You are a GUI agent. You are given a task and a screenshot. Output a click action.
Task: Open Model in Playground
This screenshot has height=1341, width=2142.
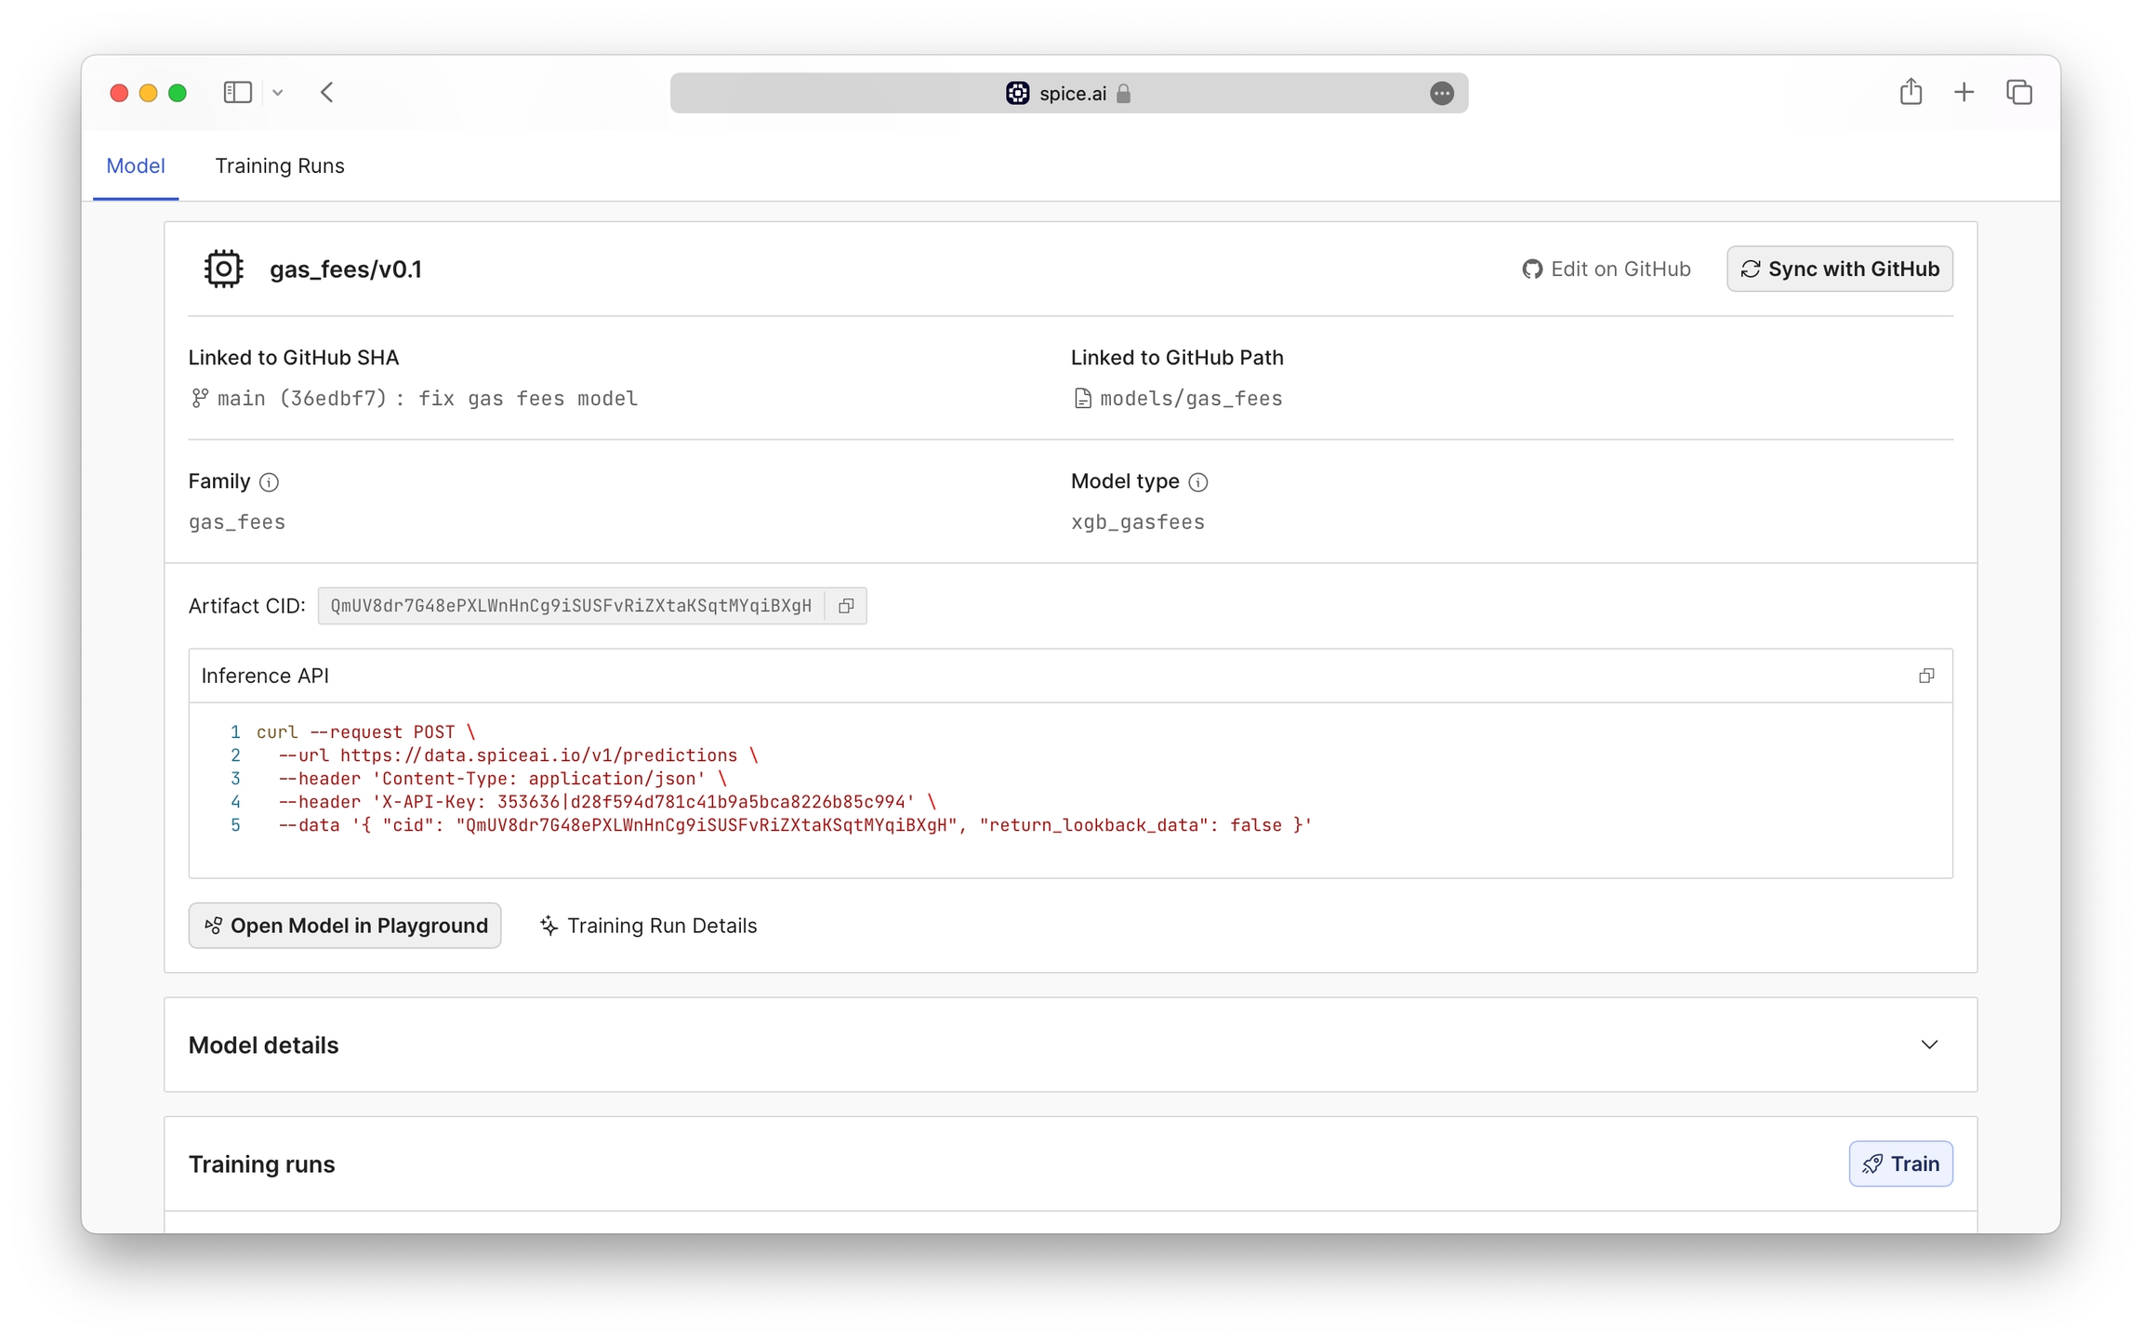345,926
